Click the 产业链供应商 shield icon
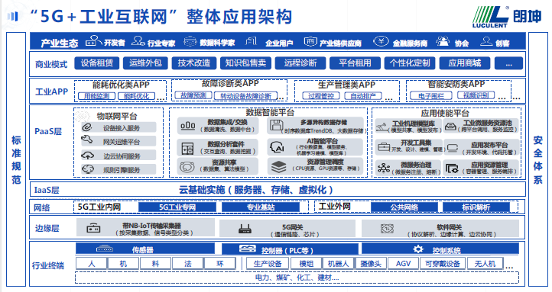The height and width of the screenshot is (292, 552). tap(310, 42)
